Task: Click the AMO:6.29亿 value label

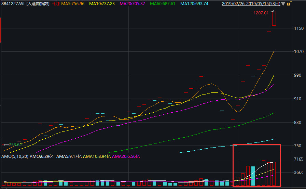Action: [42, 156]
